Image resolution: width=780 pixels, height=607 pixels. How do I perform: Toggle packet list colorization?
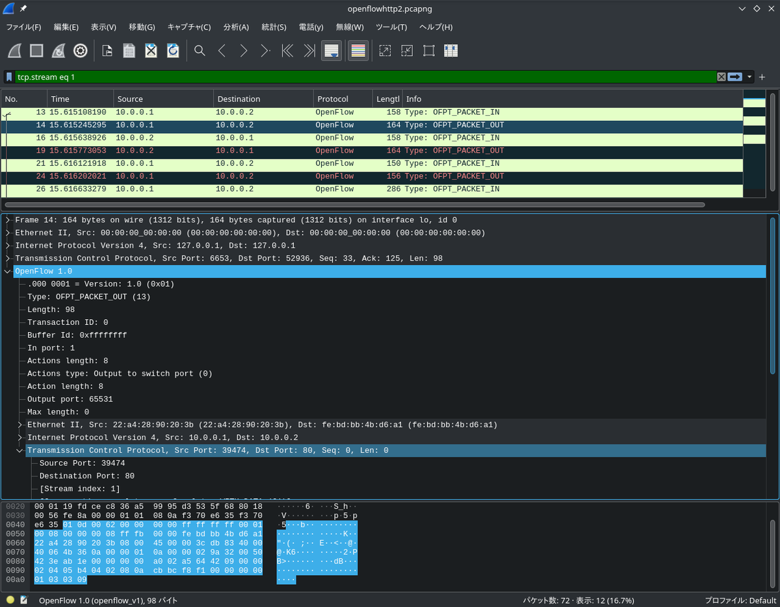[x=358, y=50]
